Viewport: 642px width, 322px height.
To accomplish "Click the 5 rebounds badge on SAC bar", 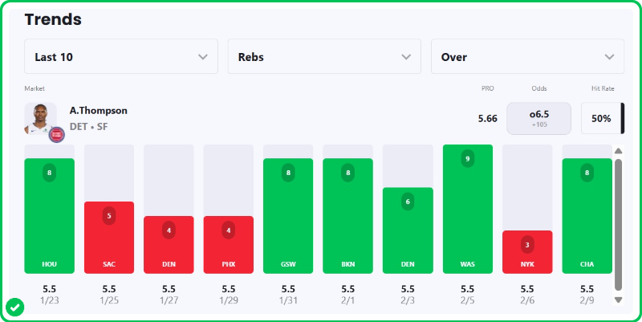I will click(109, 215).
